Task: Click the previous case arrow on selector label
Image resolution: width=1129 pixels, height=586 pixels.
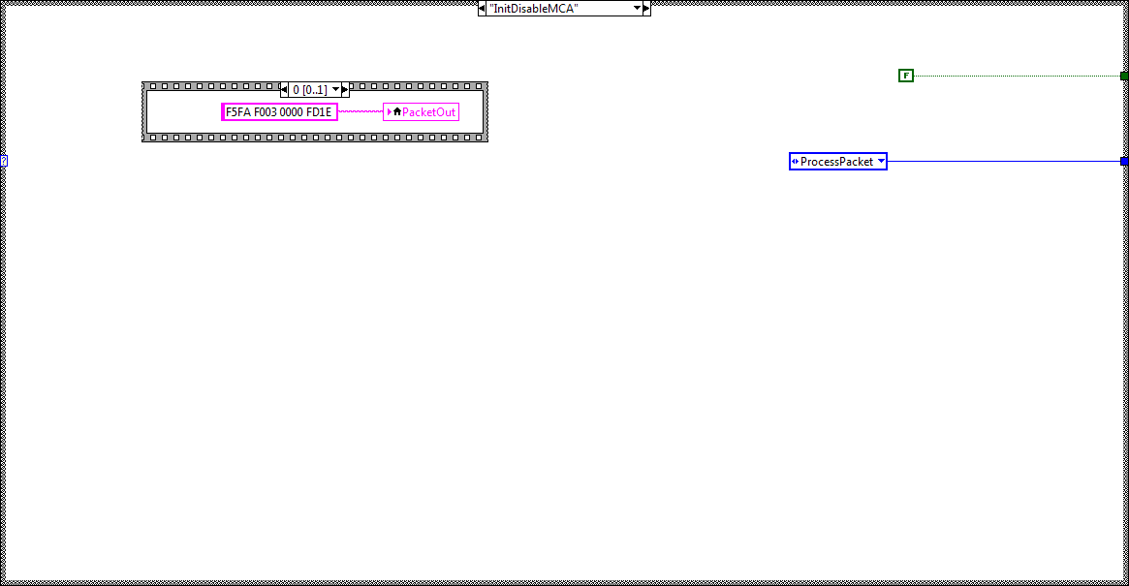Action: point(483,8)
